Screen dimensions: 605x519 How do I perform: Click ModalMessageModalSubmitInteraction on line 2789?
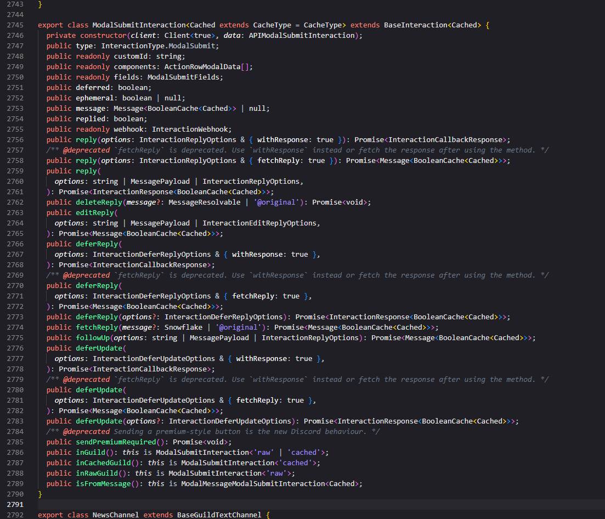(253, 483)
